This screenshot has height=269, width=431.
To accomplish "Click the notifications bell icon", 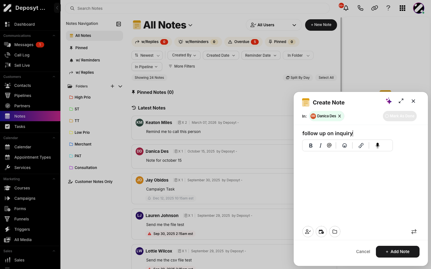I will click(346, 8).
